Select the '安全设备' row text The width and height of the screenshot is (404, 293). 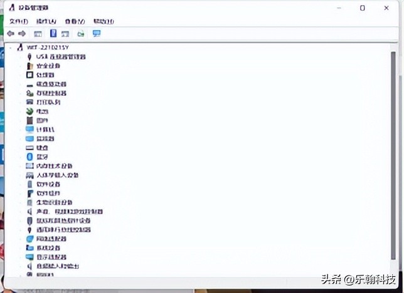48,66
